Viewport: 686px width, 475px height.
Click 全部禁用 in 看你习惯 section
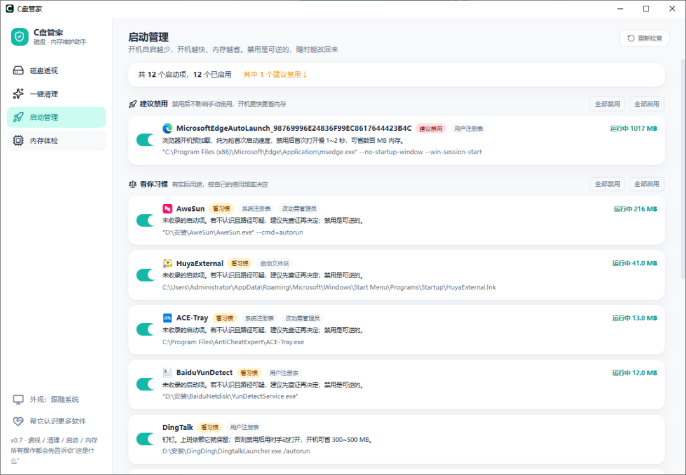pos(607,184)
